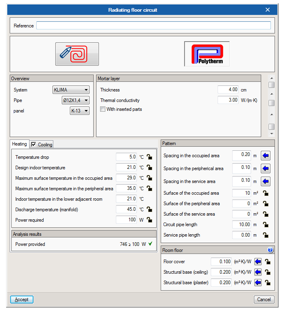Click blue arrow beside Floor cover value

click(258, 262)
